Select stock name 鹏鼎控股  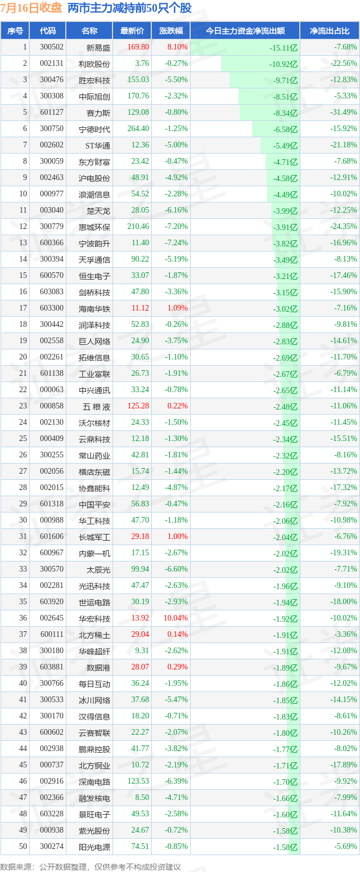pyautogui.click(x=94, y=749)
